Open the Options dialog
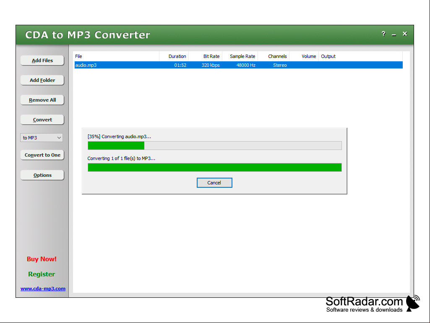This screenshot has width=430, height=323. pyautogui.click(x=42, y=175)
